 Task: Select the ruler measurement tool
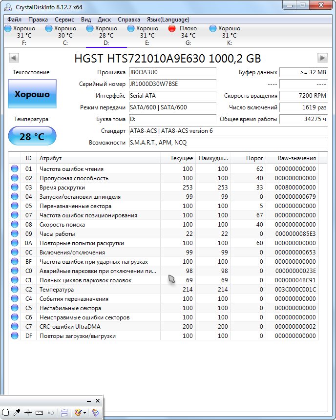pyautogui.click(x=39, y=413)
